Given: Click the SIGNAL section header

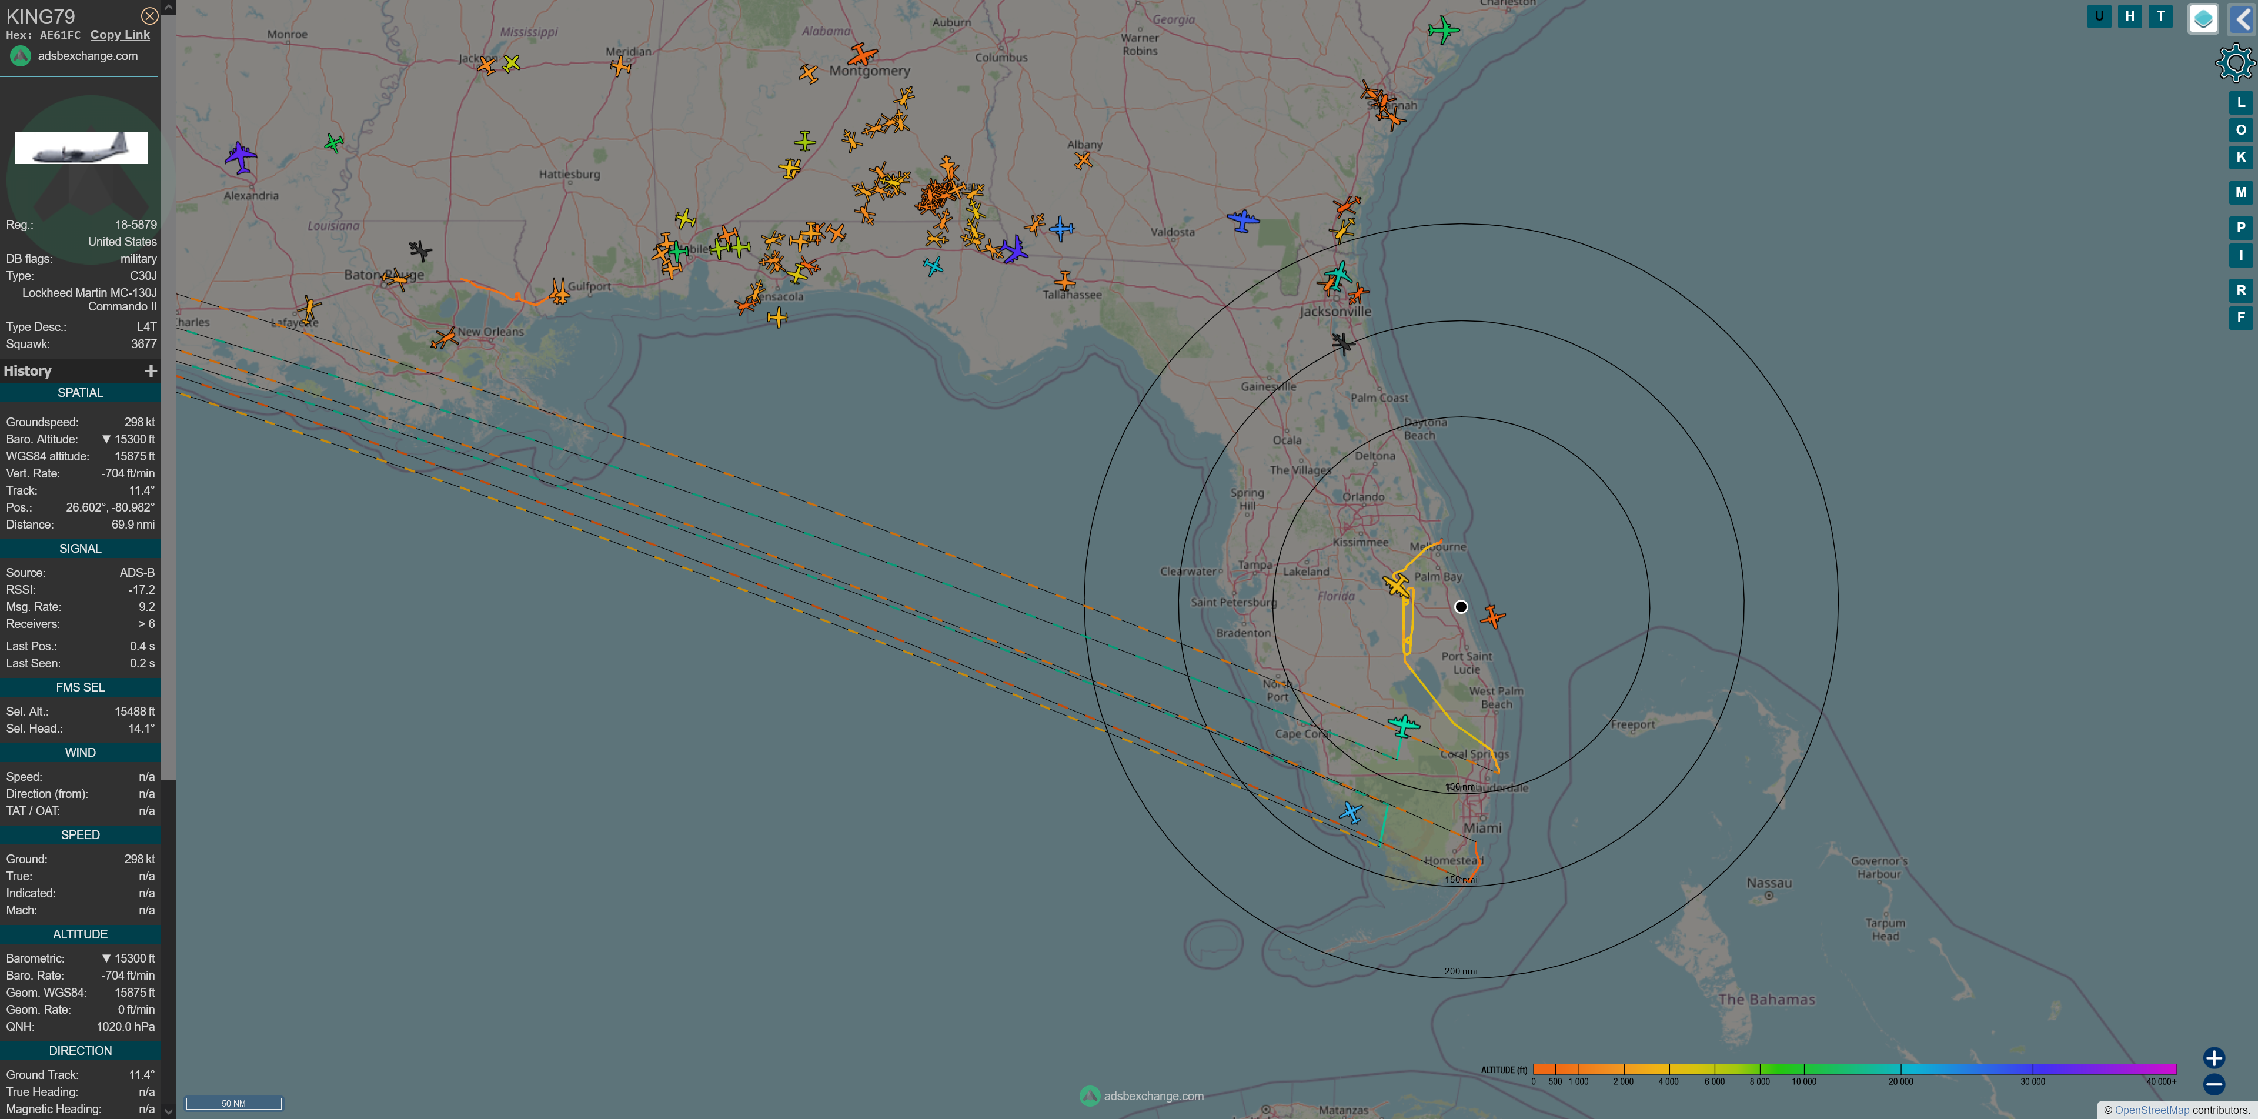Looking at the screenshot, I should coord(81,549).
